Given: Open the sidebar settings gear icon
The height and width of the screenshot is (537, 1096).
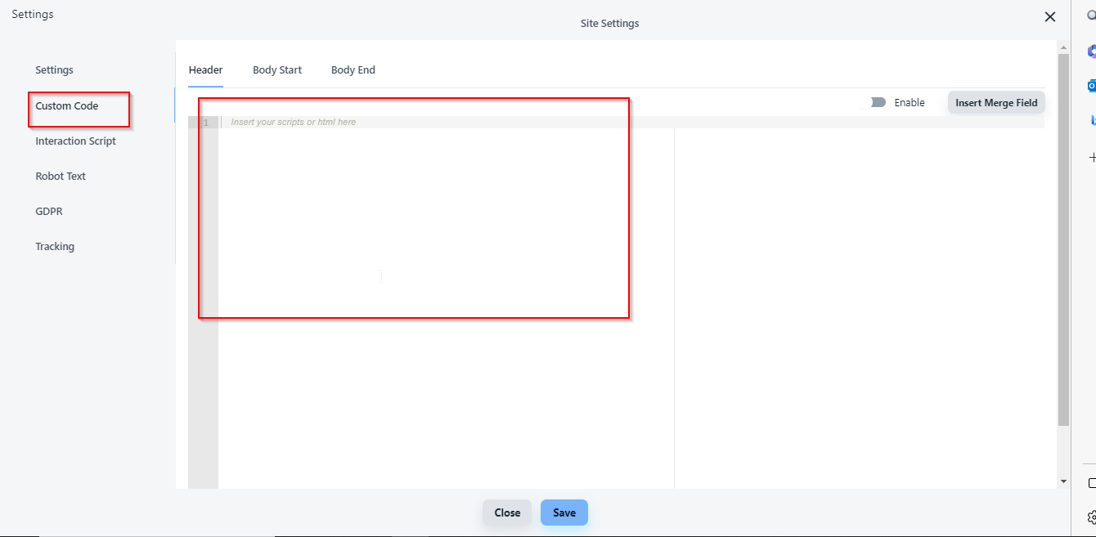Looking at the screenshot, I should click(x=1091, y=517).
